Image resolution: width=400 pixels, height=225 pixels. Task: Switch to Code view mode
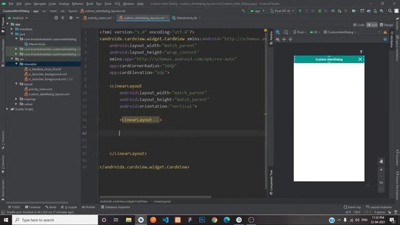coord(359,25)
